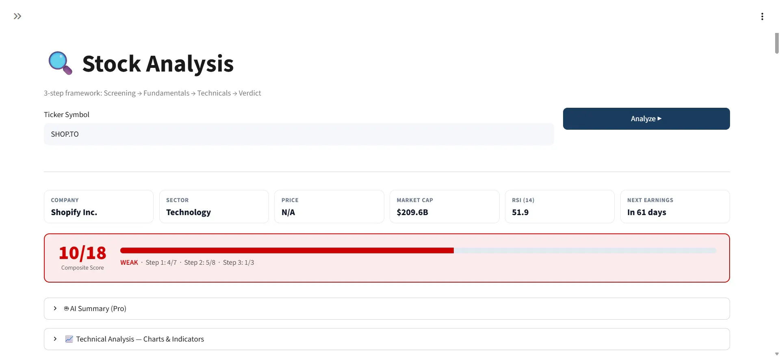Click the "51.9" RSI value

[520, 212]
